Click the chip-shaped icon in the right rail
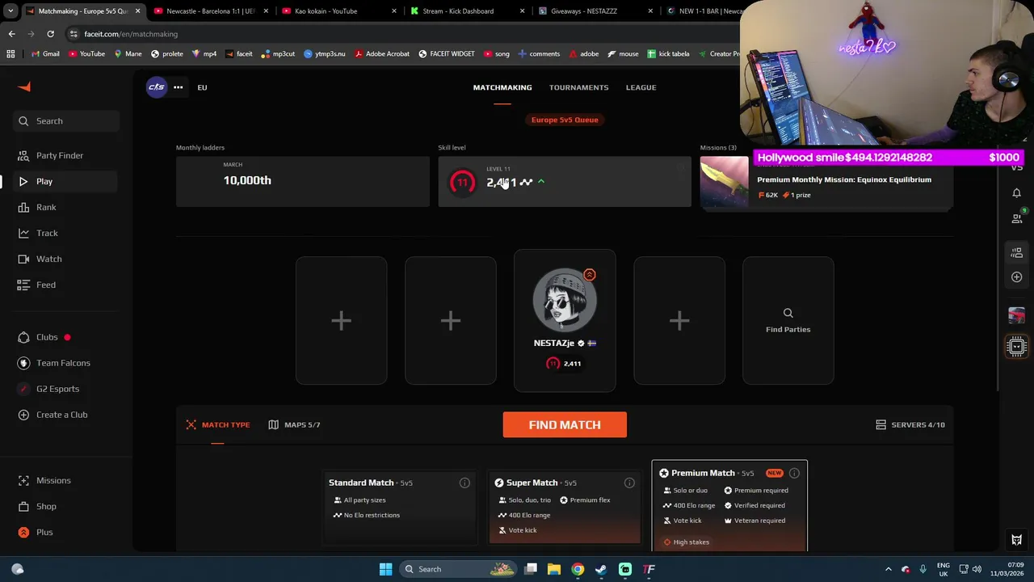The height and width of the screenshot is (582, 1034). [x=1016, y=347]
